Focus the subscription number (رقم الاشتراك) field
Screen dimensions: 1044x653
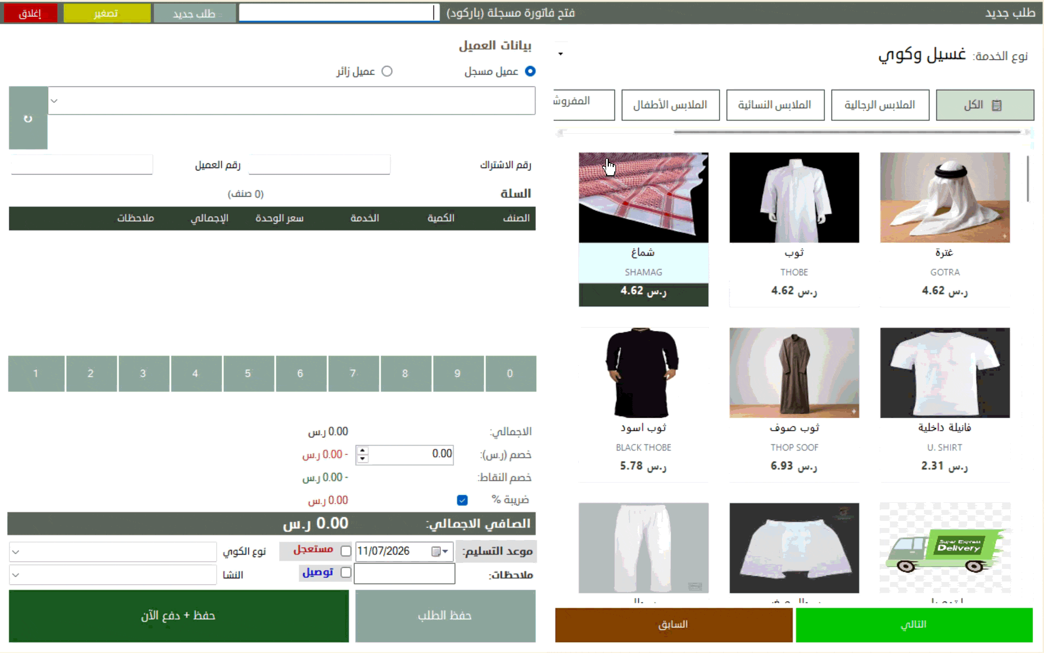click(319, 164)
